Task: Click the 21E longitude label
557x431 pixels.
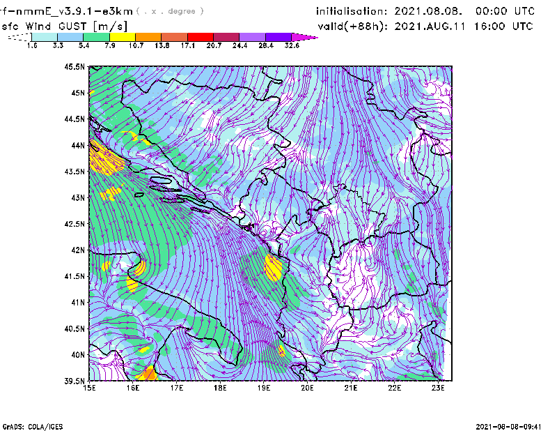Action: pos(351,388)
